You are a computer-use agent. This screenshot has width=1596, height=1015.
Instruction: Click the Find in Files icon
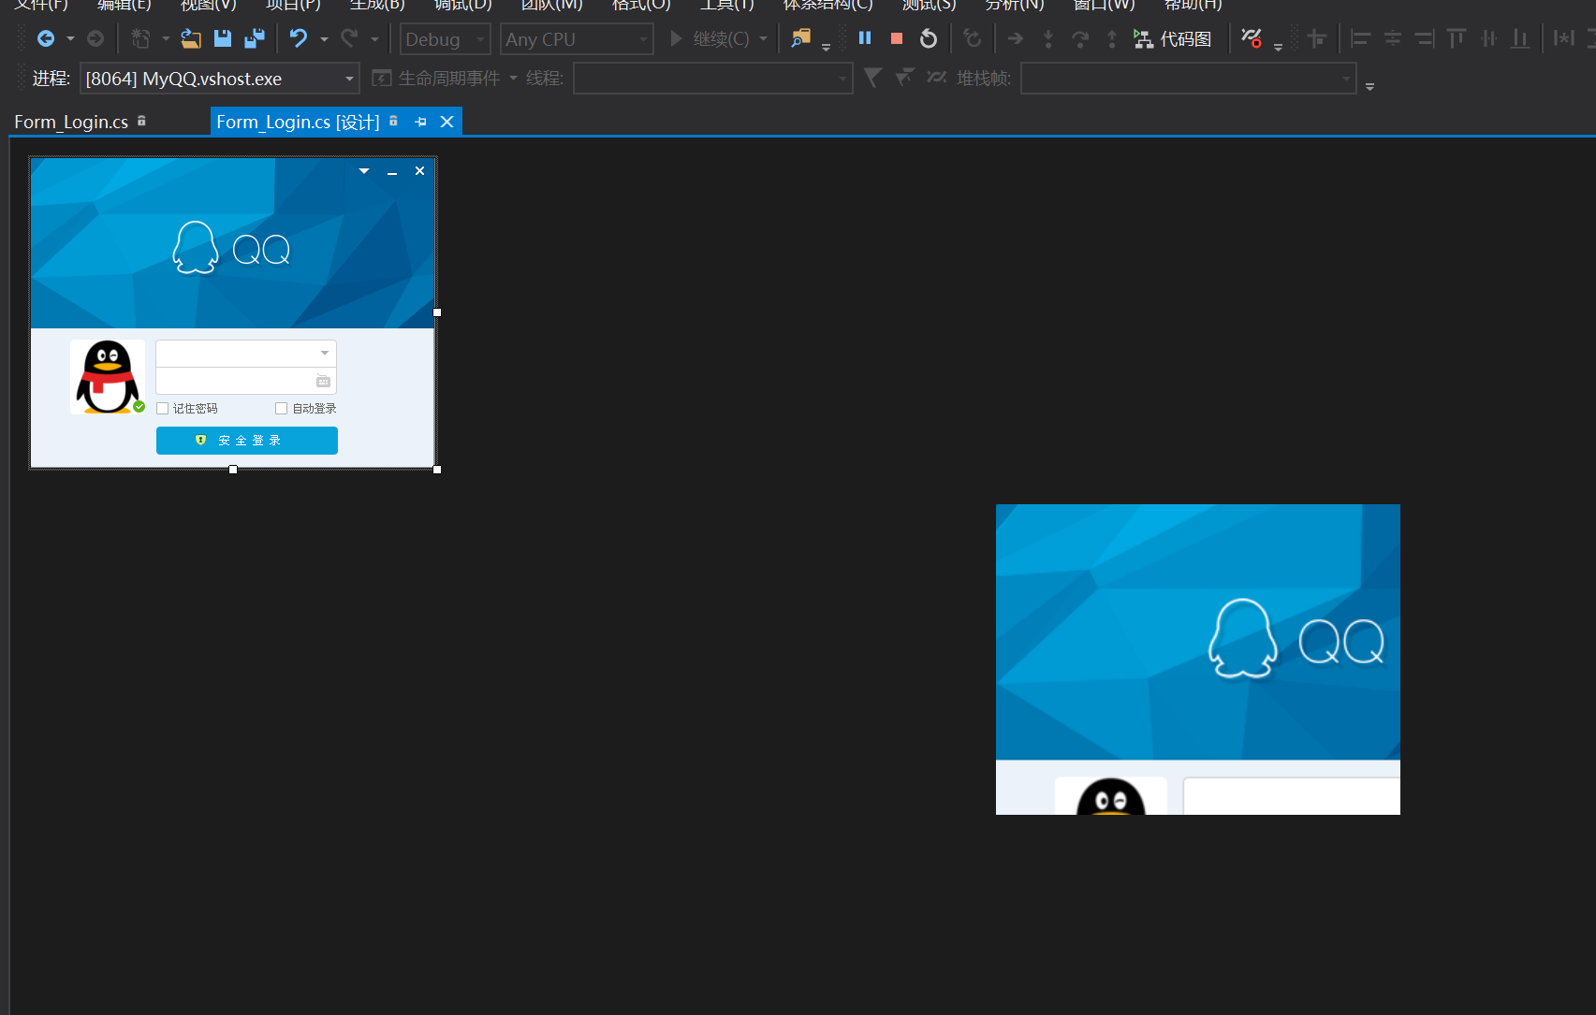[800, 38]
